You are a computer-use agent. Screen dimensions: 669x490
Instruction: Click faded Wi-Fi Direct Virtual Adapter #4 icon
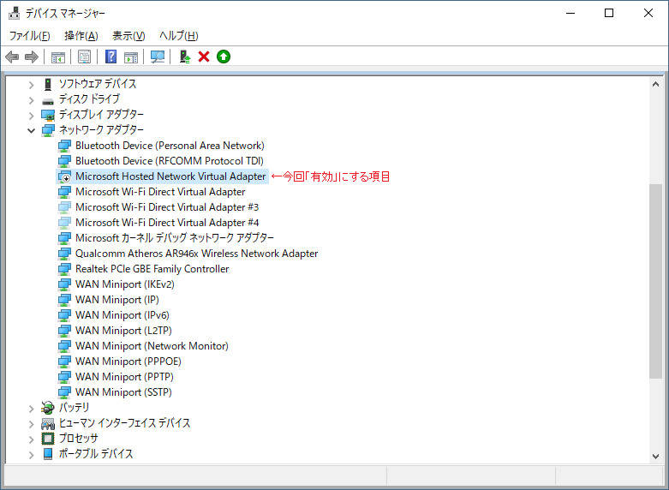pos(64,223)
